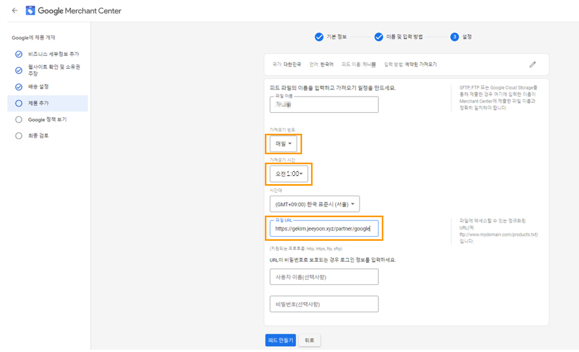Select the 최종 검토 step circle
The image size is (579, 352).
pyautogui.click(x=19, y=136)
